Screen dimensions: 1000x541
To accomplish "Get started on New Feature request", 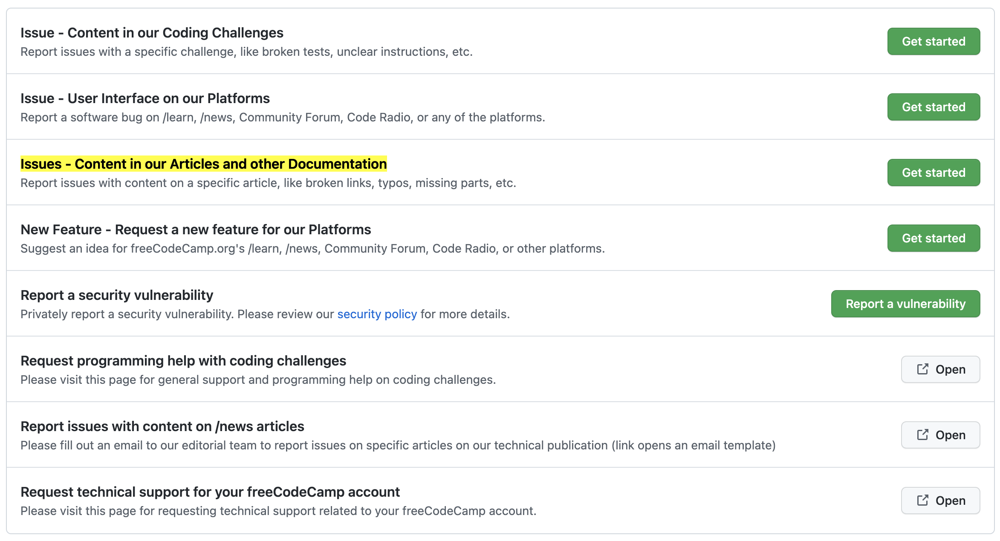I will coord(934,238).
